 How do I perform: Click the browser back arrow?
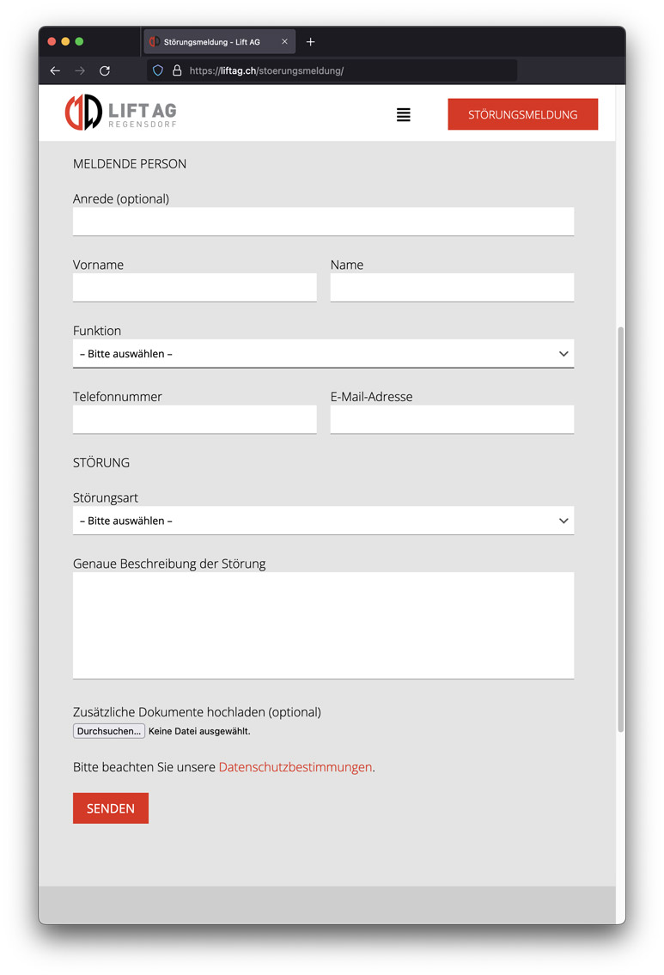pyautogui.click(x=55, y=71)
